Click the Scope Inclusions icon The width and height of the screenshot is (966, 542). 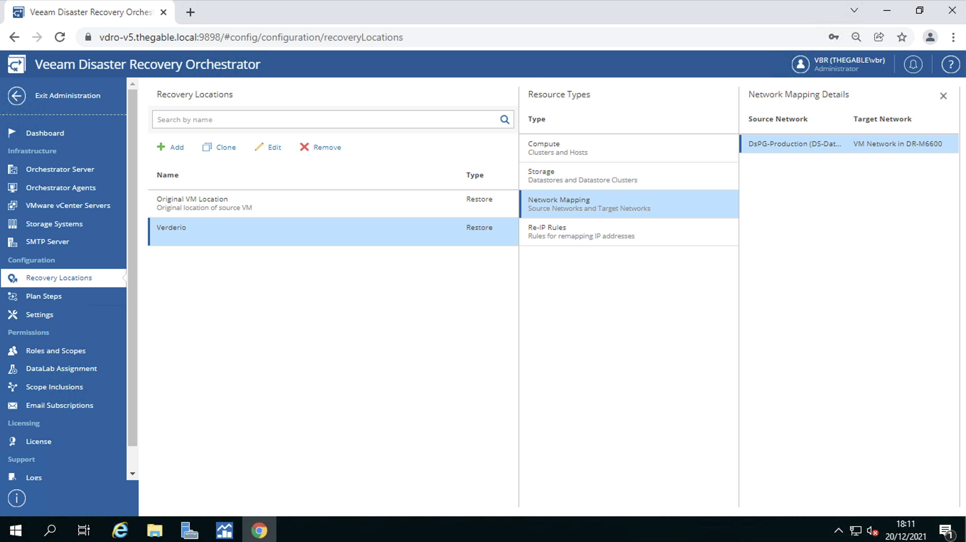[12, 387]
